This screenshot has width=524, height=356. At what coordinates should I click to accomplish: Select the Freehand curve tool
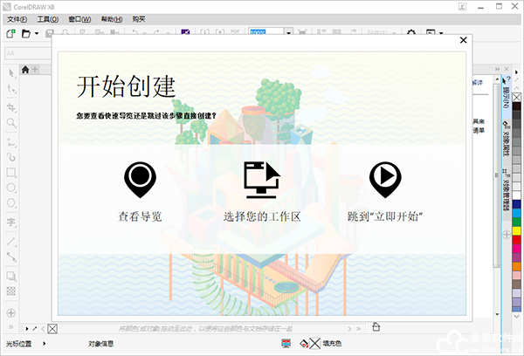[x=11, y=142]
